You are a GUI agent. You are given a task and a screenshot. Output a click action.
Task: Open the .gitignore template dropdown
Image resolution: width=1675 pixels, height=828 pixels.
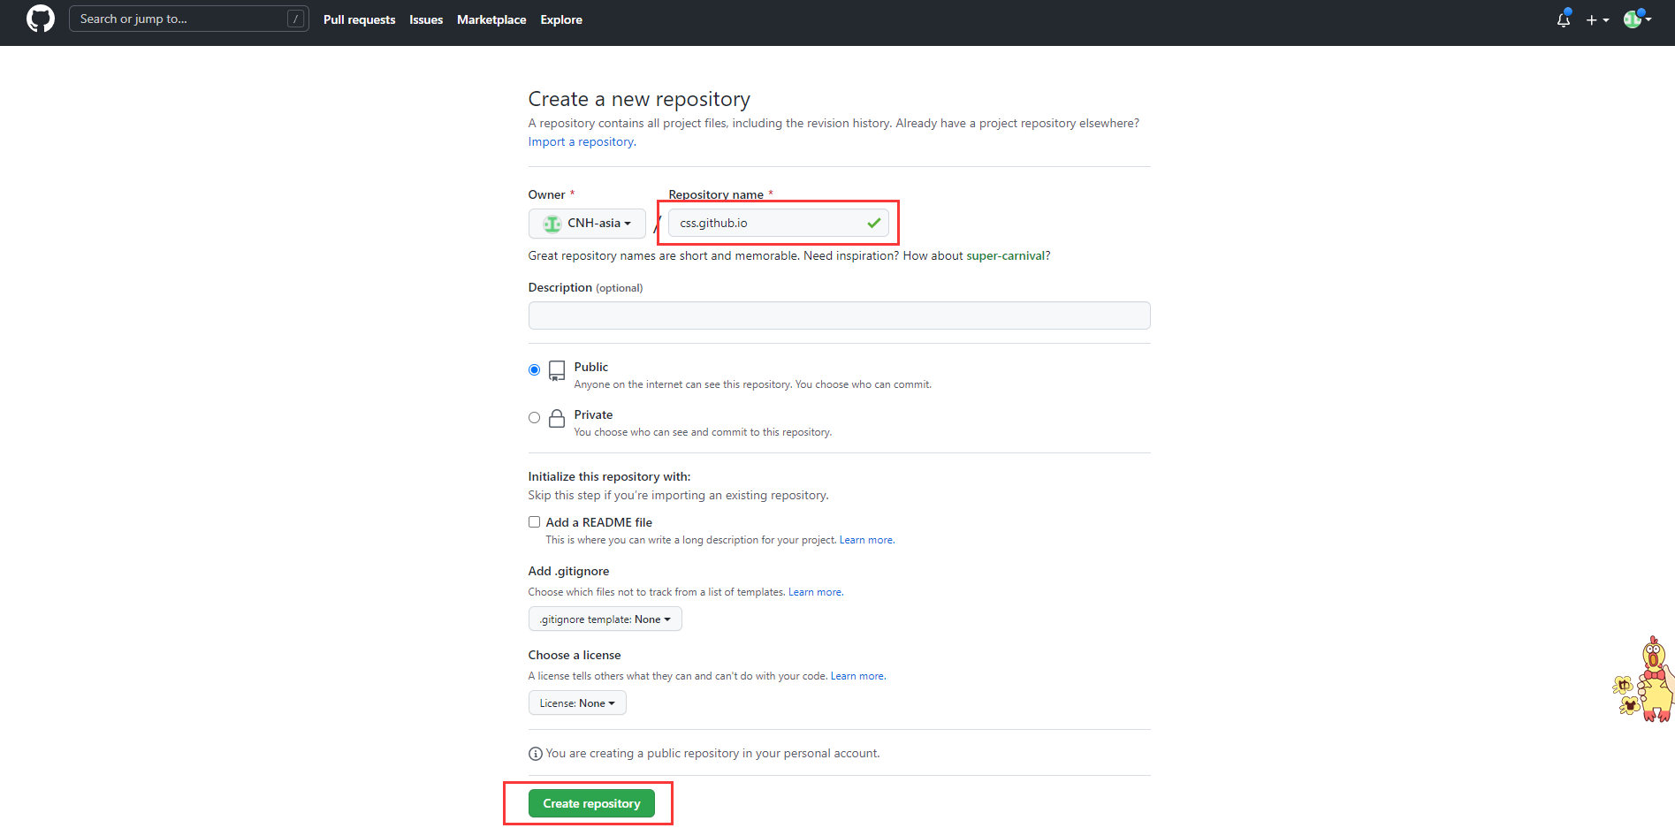click(605, 619)
